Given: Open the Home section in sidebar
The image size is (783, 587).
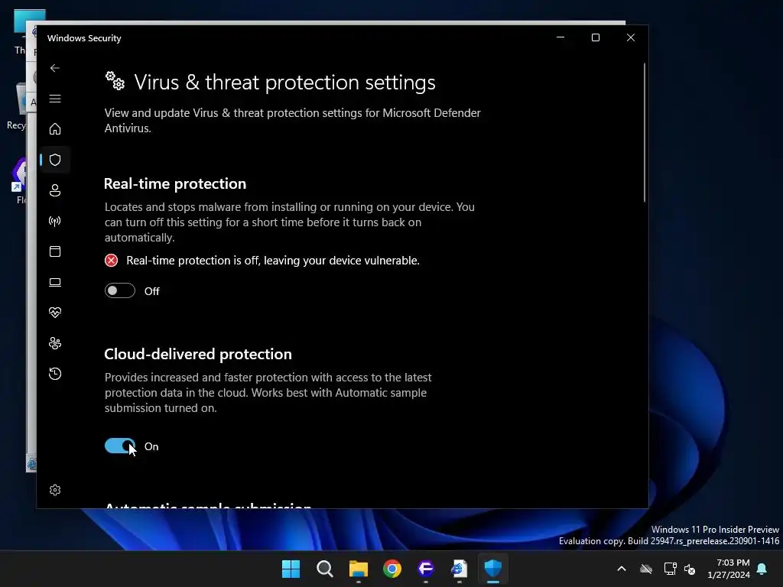Looking at the screenshot, I should [55, 128].
